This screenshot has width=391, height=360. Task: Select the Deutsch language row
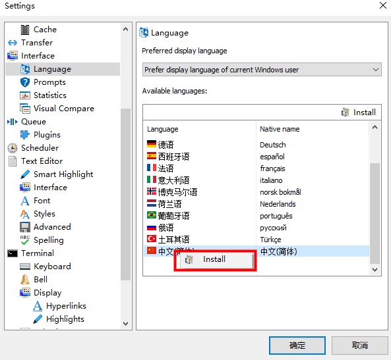click(x=256, y=145)
